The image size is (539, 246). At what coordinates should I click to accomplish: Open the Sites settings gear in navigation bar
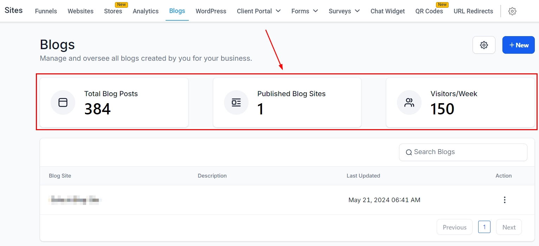(512, 11)
